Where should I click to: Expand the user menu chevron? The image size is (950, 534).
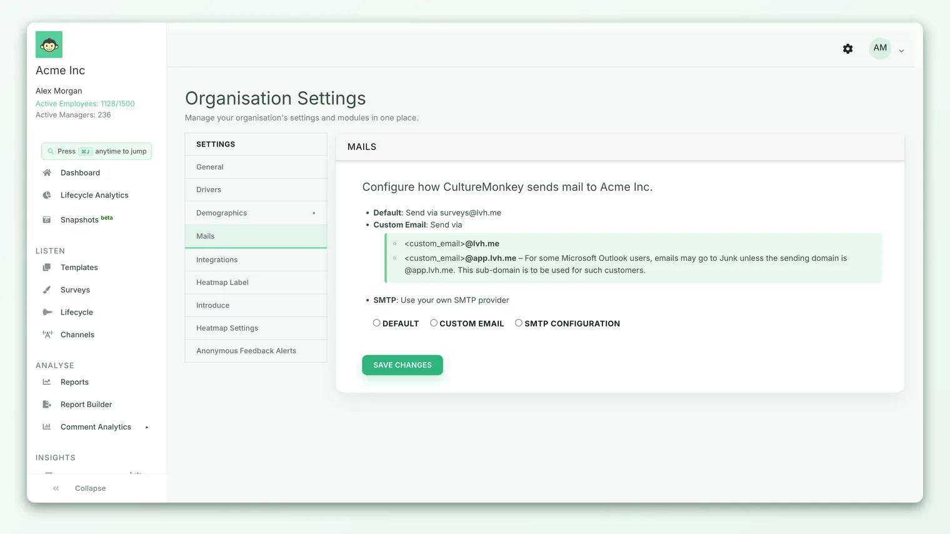tap(901, 51)
